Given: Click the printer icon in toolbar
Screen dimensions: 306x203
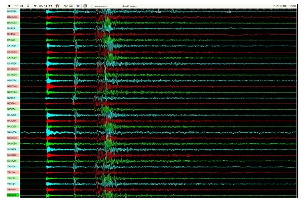Looking at the screenshot, I should click(85, 6).
